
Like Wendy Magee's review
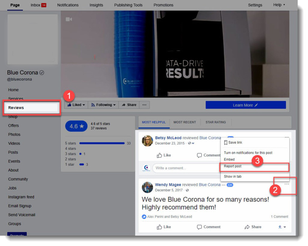(x=164, y=227)
